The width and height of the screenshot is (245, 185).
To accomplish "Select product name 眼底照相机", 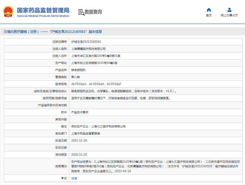I will 78,70.
